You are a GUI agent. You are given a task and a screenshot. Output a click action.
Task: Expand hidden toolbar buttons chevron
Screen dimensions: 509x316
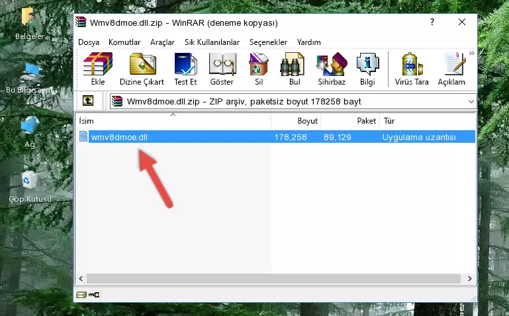472,53
